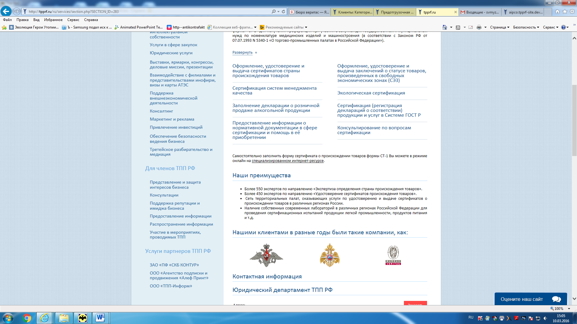Open the Правка menu
The width and height of the screenshot is (577, 324).
coord(23,20)
